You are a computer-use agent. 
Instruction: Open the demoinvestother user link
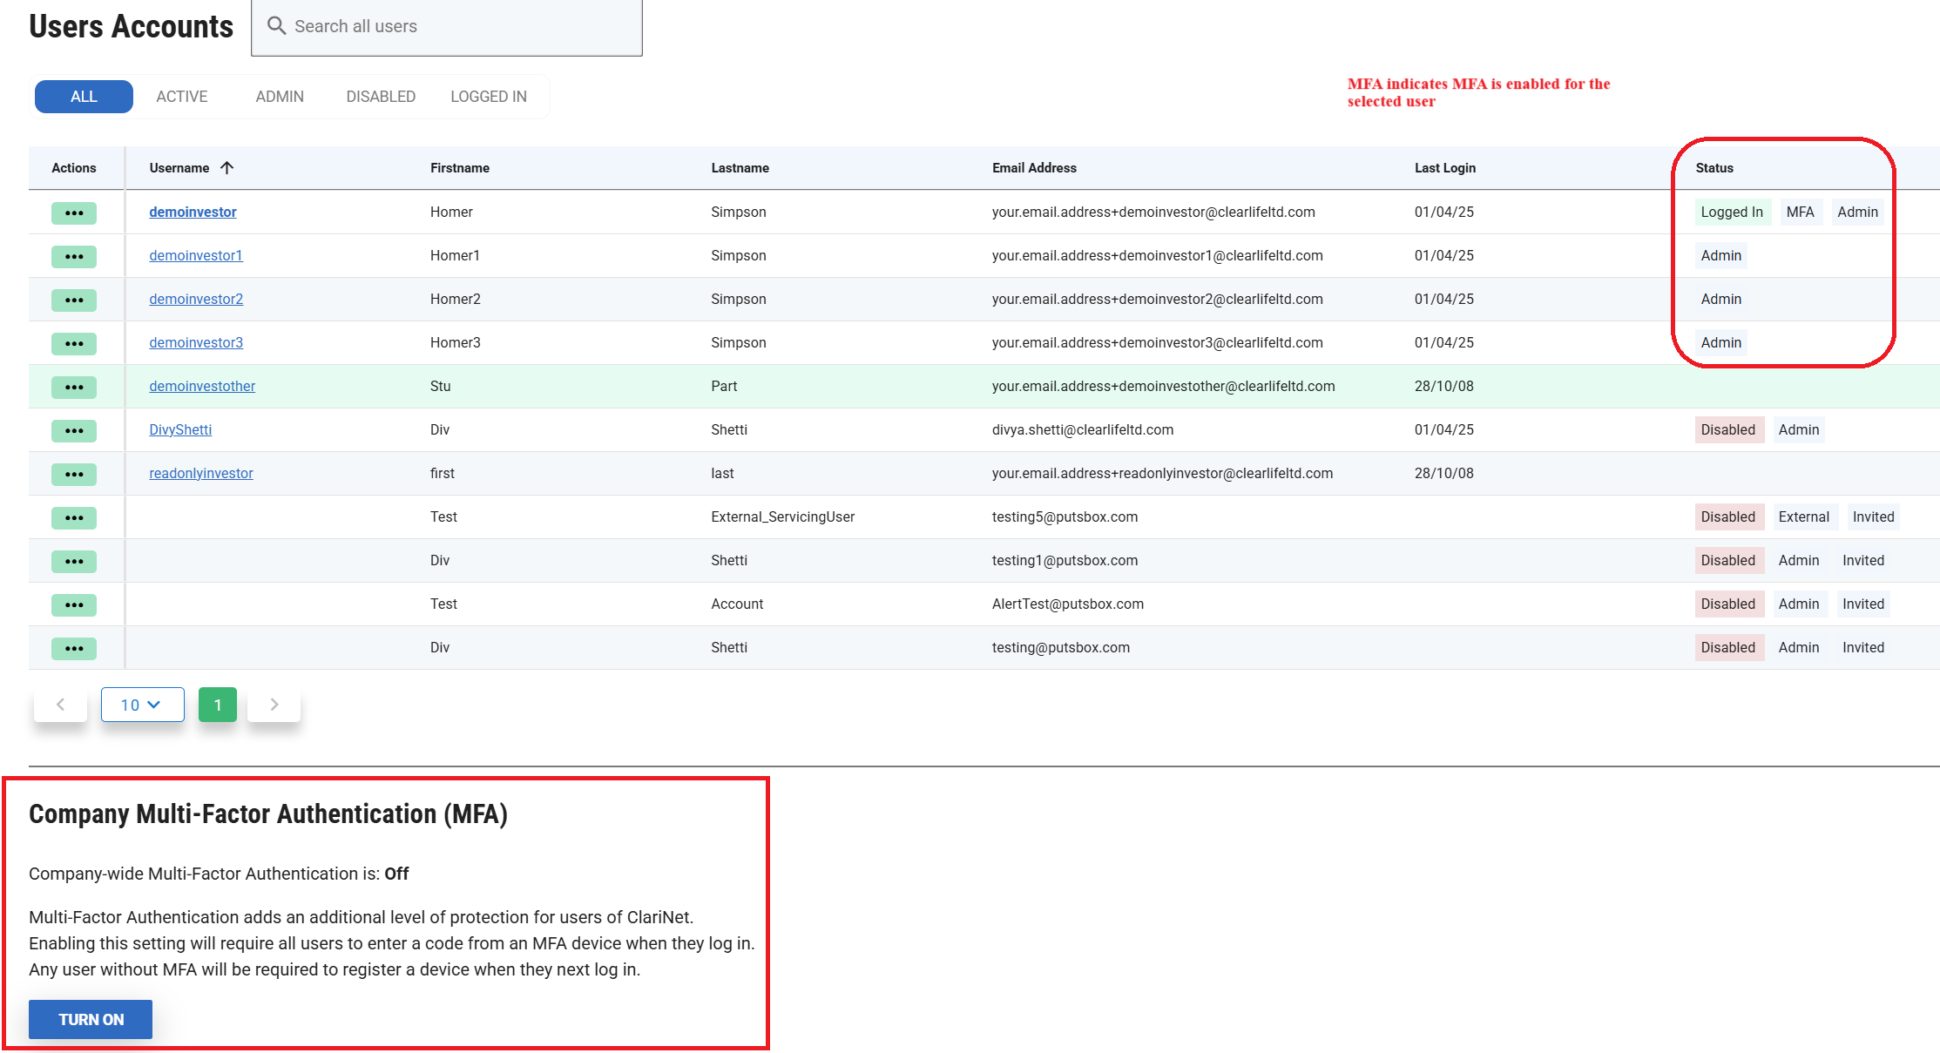click(x=202, y=386)
